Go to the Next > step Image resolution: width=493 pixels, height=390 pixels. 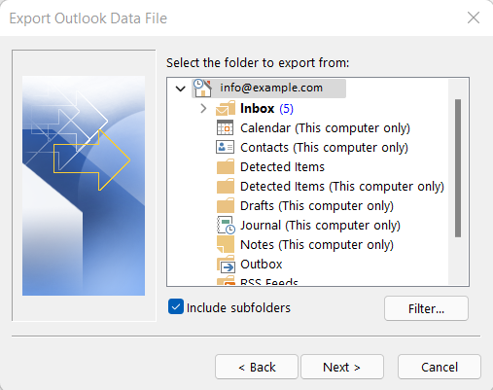(342, 367)
